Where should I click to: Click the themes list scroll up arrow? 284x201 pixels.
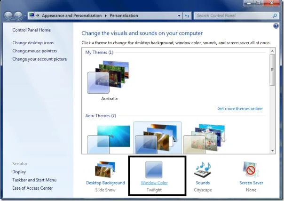(272, 51)
